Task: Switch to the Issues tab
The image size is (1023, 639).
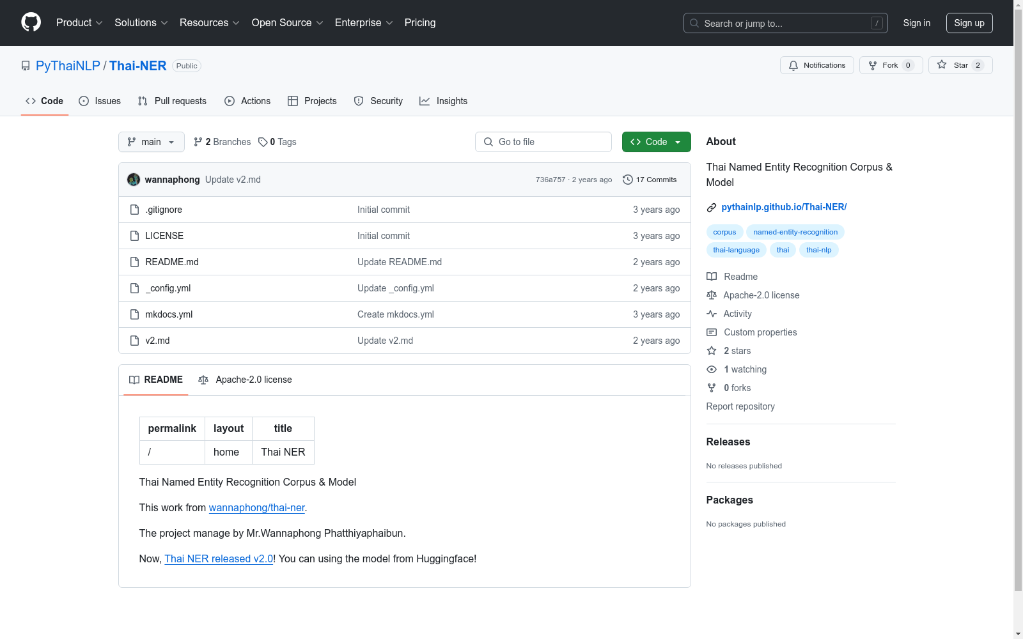Action: (x=100, y=101)
